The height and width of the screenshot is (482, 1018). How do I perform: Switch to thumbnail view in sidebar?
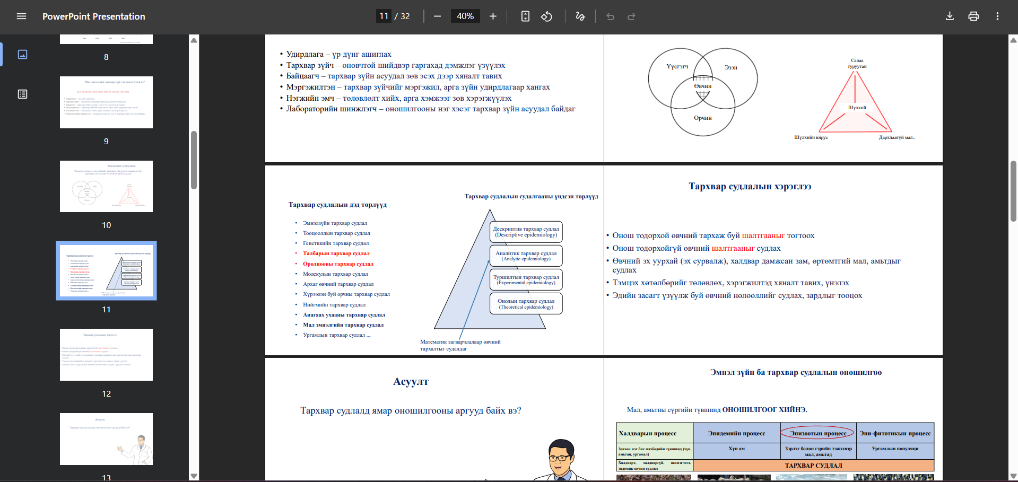pyautogui.click(x=22, y=54)
